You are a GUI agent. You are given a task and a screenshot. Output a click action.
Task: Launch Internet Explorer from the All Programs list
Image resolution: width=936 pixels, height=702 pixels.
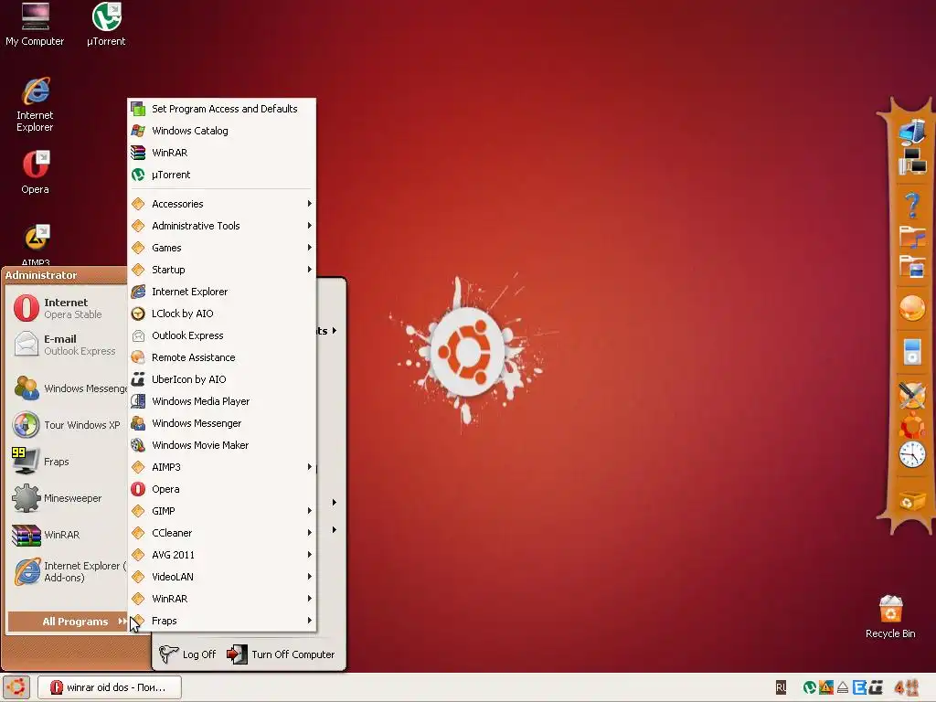(221, 292)
